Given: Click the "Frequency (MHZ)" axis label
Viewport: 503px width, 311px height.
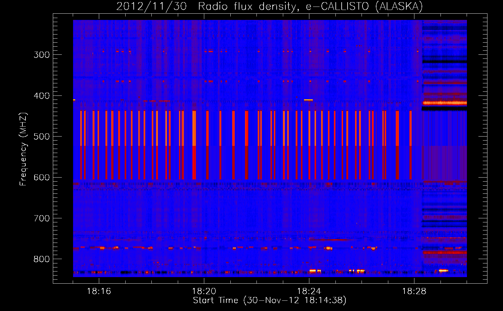Looking at the screenshot, I should click(x=24, y=149).
